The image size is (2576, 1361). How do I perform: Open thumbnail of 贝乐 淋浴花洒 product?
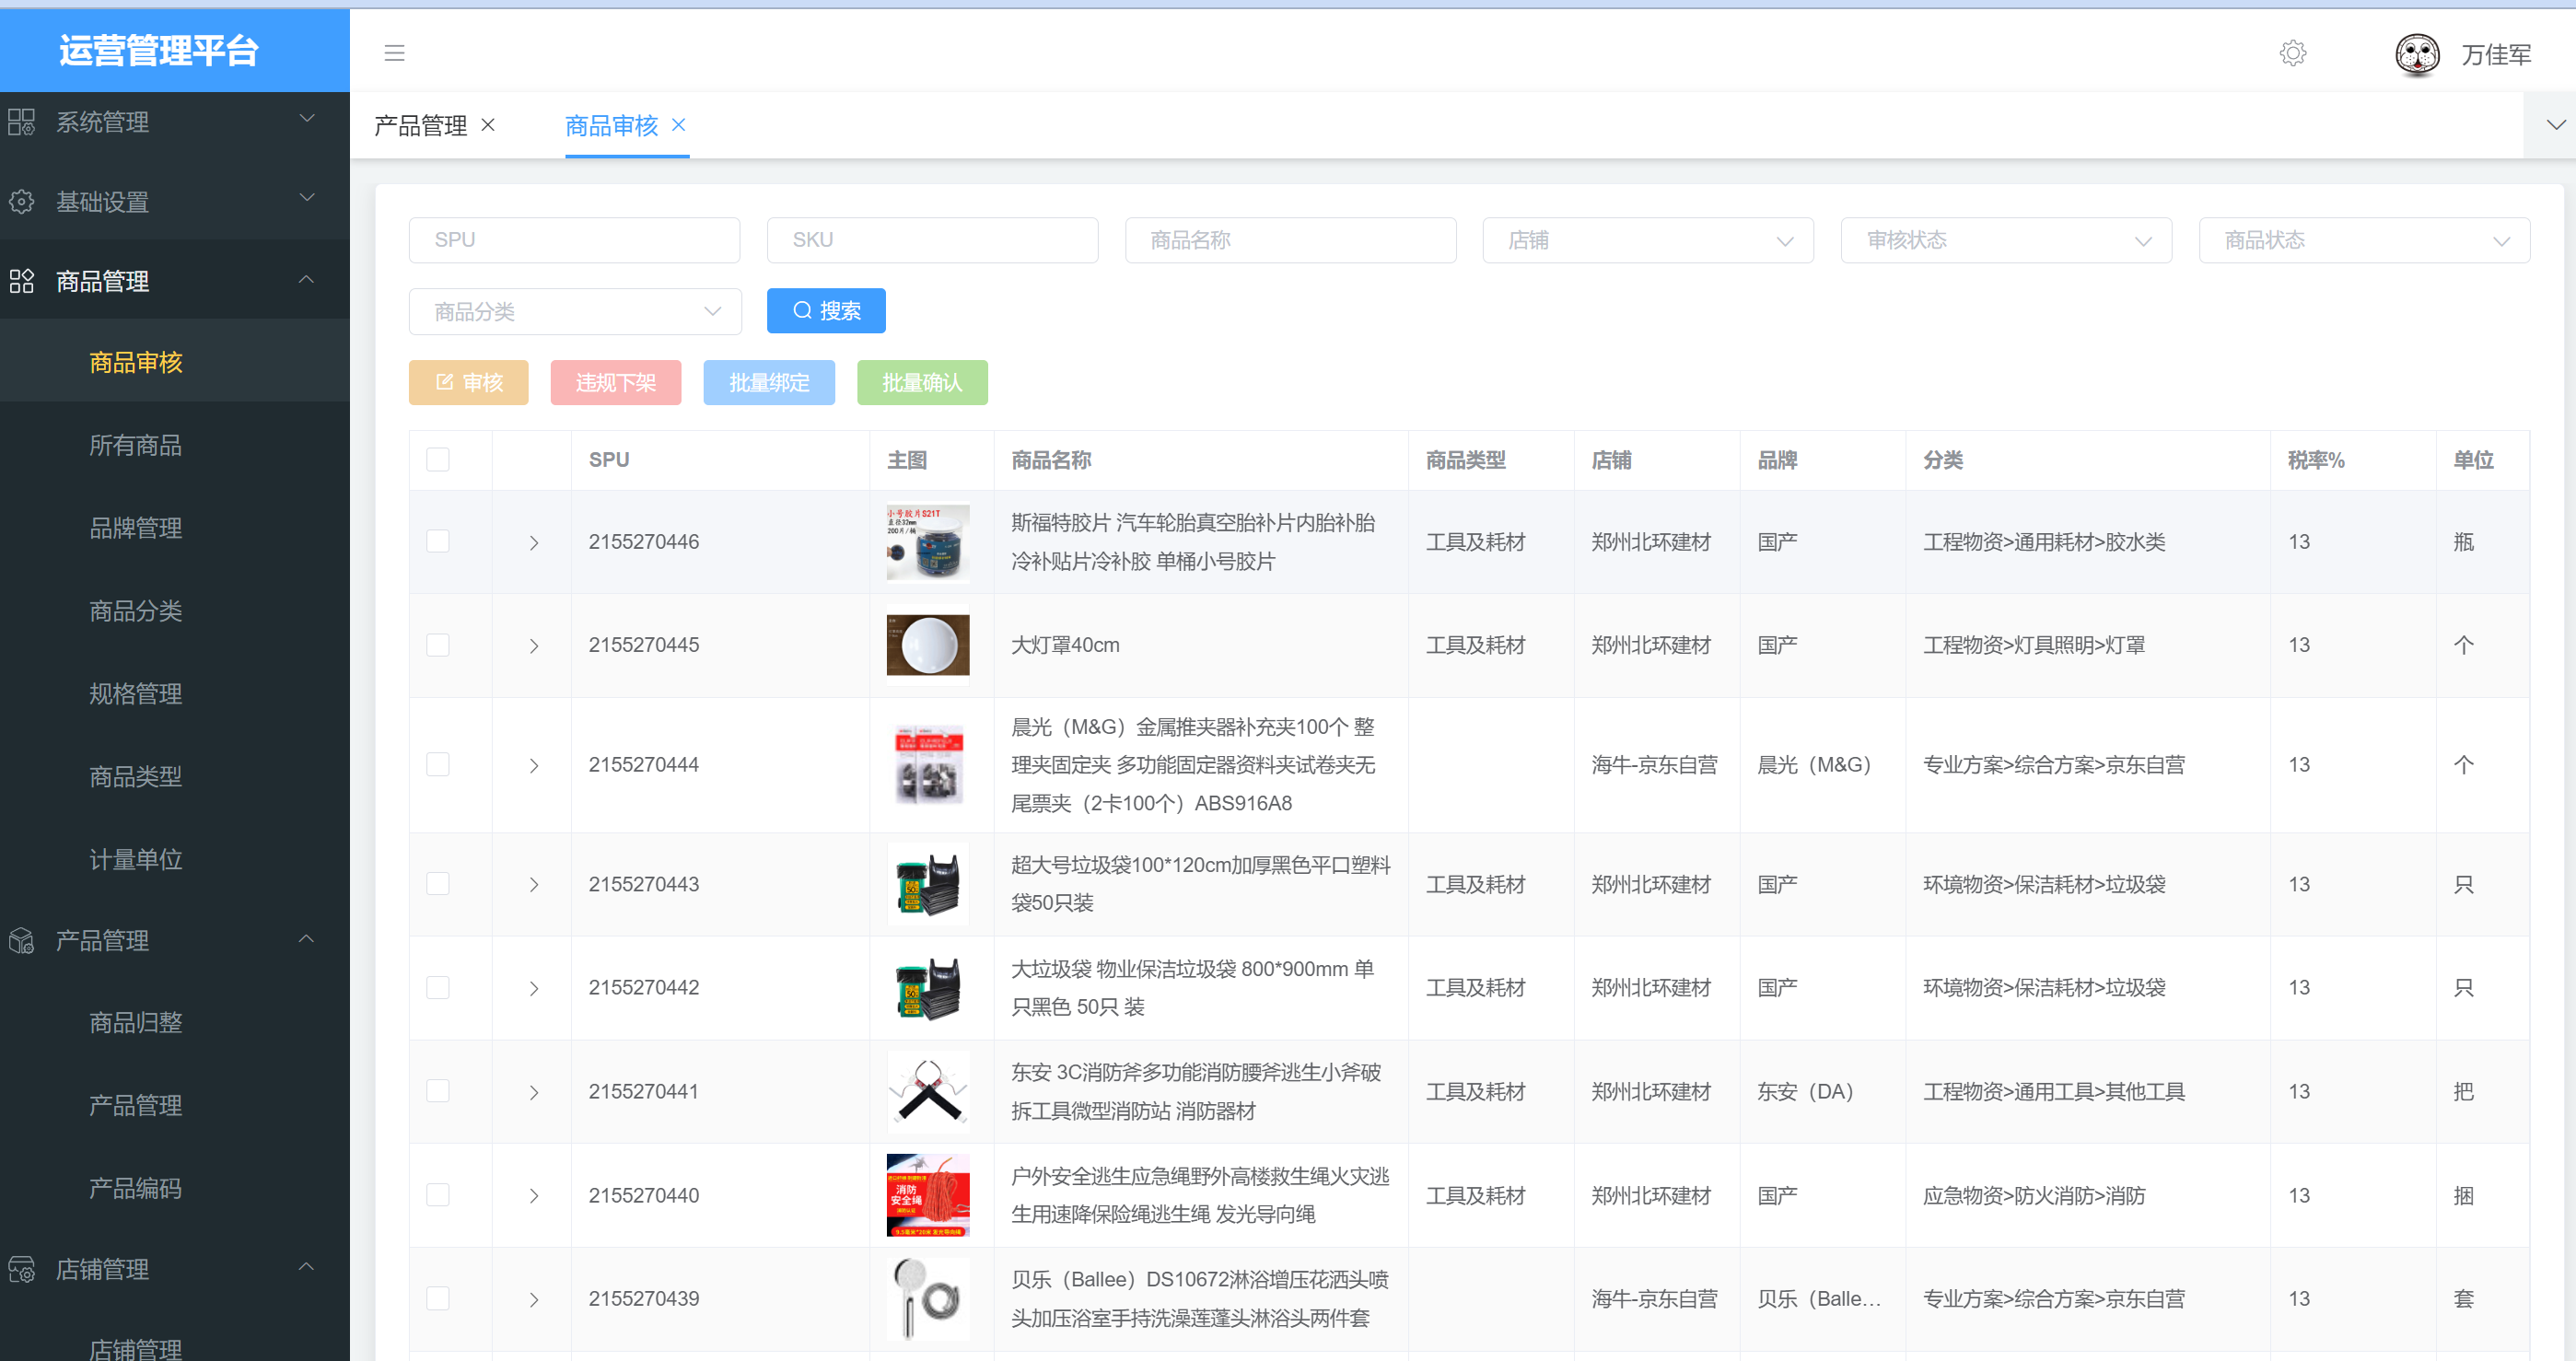click(x=928, y=1299)
